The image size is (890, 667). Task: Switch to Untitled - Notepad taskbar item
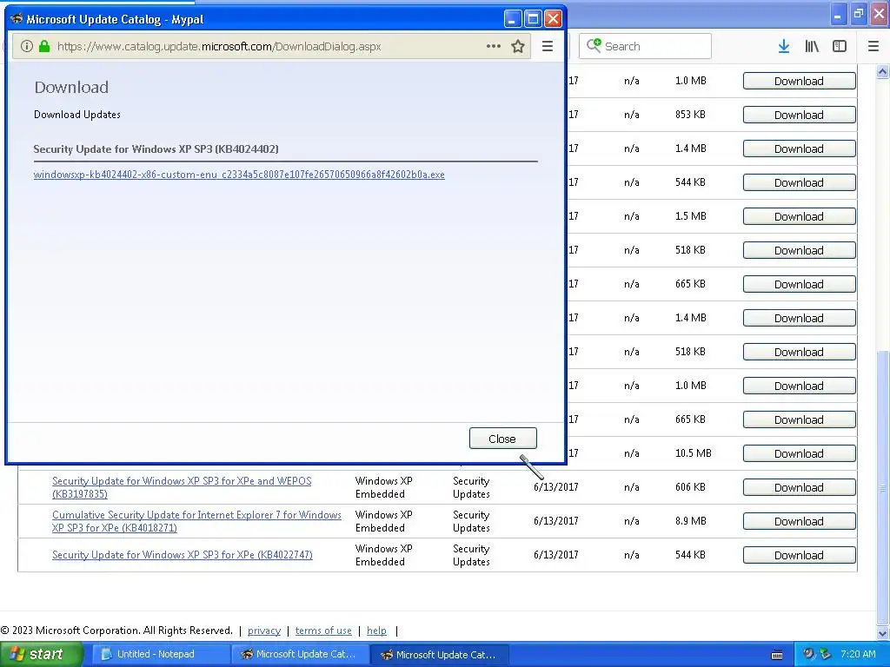(x=161, y=655)
